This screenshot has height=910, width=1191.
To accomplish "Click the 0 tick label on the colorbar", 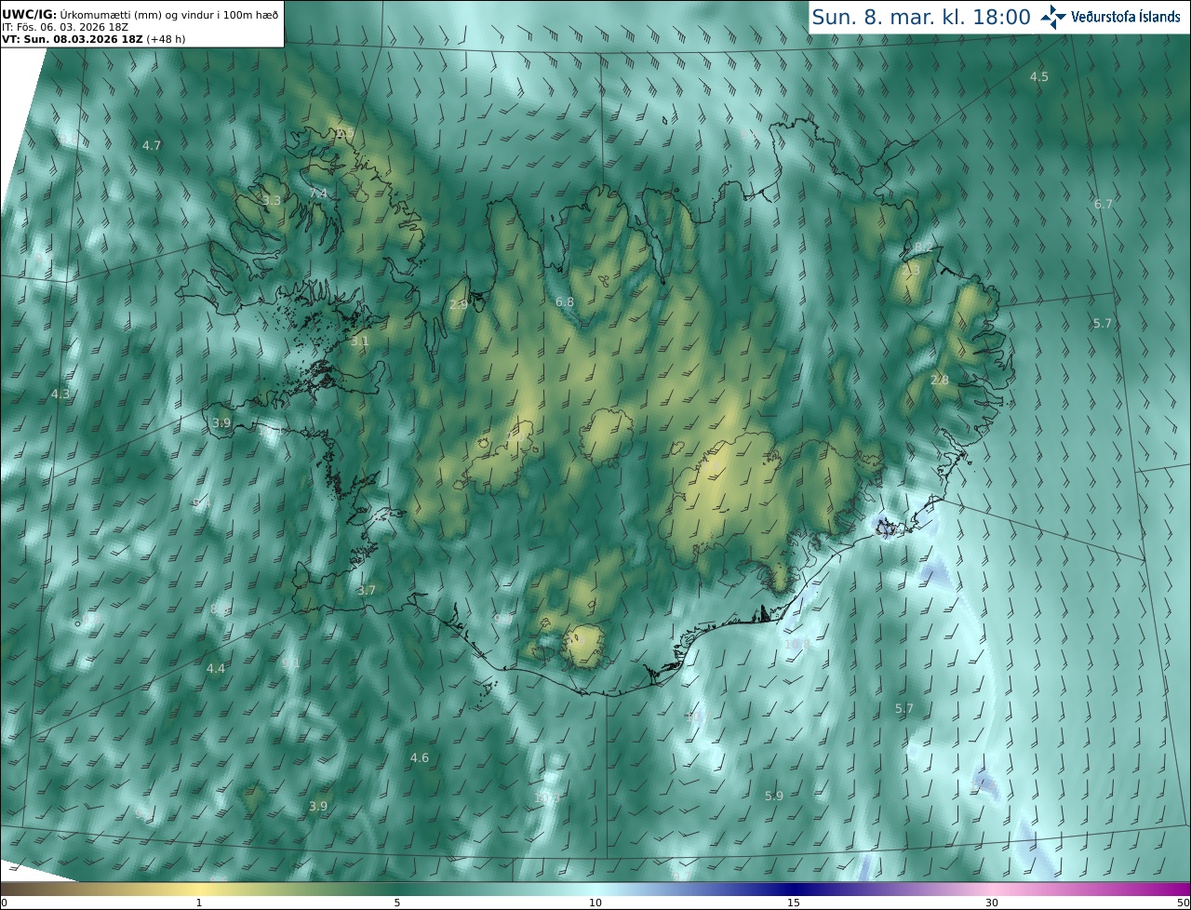I will pyautogui.click(x=4, y=903).
